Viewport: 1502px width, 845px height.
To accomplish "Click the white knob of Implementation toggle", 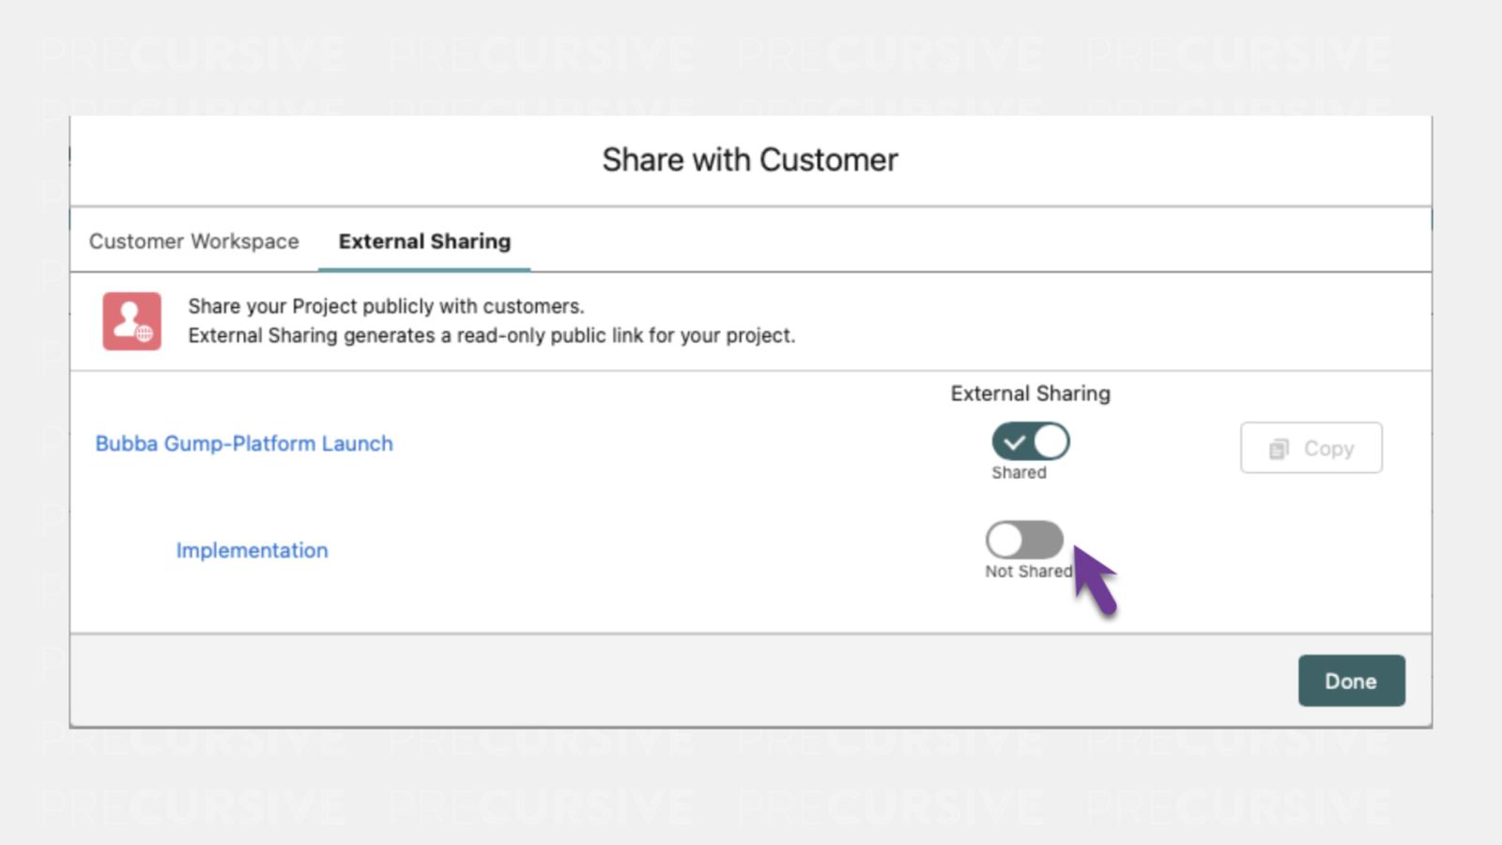I will click(1005, 540).
